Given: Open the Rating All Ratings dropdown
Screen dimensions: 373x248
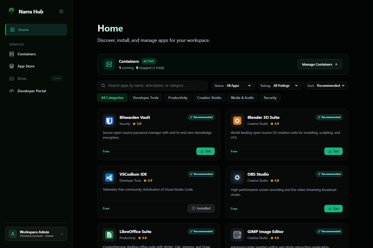Looking at the screenshot, I should pyautogui.click(x=279, y=86).
